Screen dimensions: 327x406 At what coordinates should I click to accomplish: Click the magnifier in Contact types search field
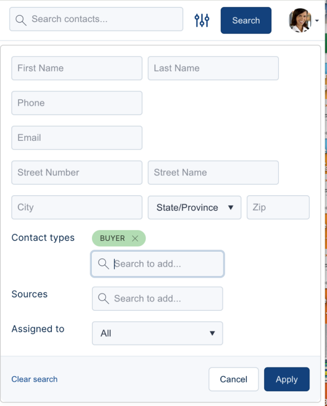tap(103, 264)
